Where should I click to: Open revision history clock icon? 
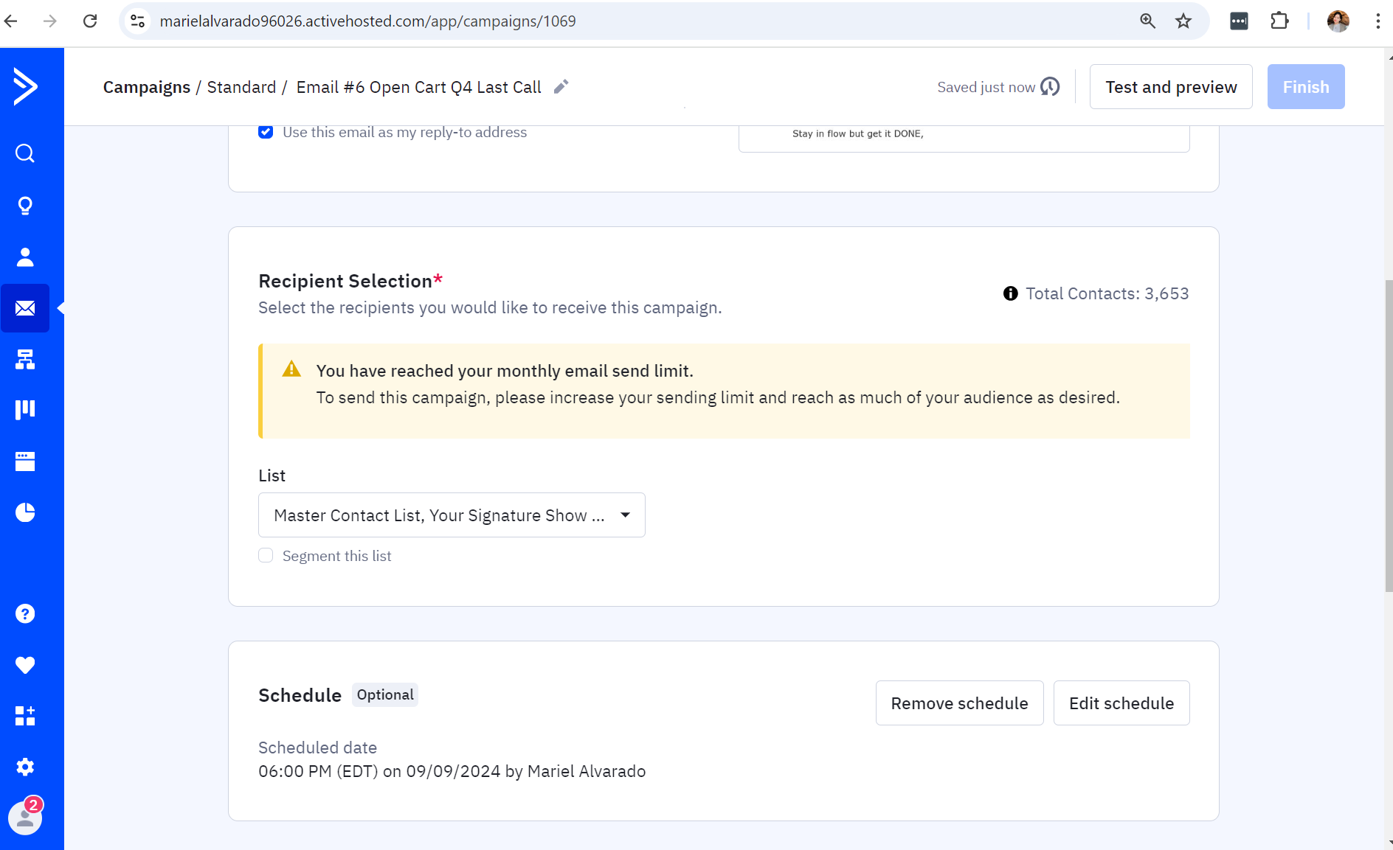[1050, 87]
